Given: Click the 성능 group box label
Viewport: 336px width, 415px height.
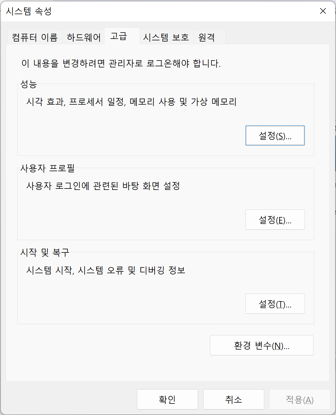Looking at the screenshot, I should pyautogui.click(x=29, y=84).
